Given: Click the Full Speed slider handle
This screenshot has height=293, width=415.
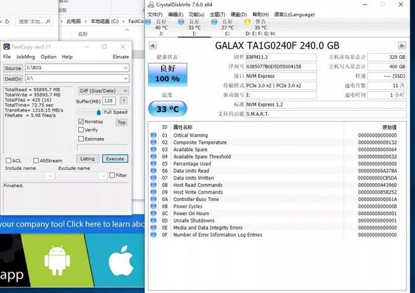Looking at the screenshot, I should point(99,112).
